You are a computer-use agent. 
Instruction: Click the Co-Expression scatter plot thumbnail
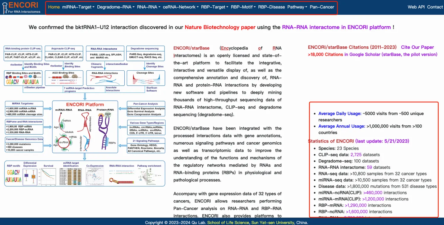pyautogui.click(x=95, y=177)
